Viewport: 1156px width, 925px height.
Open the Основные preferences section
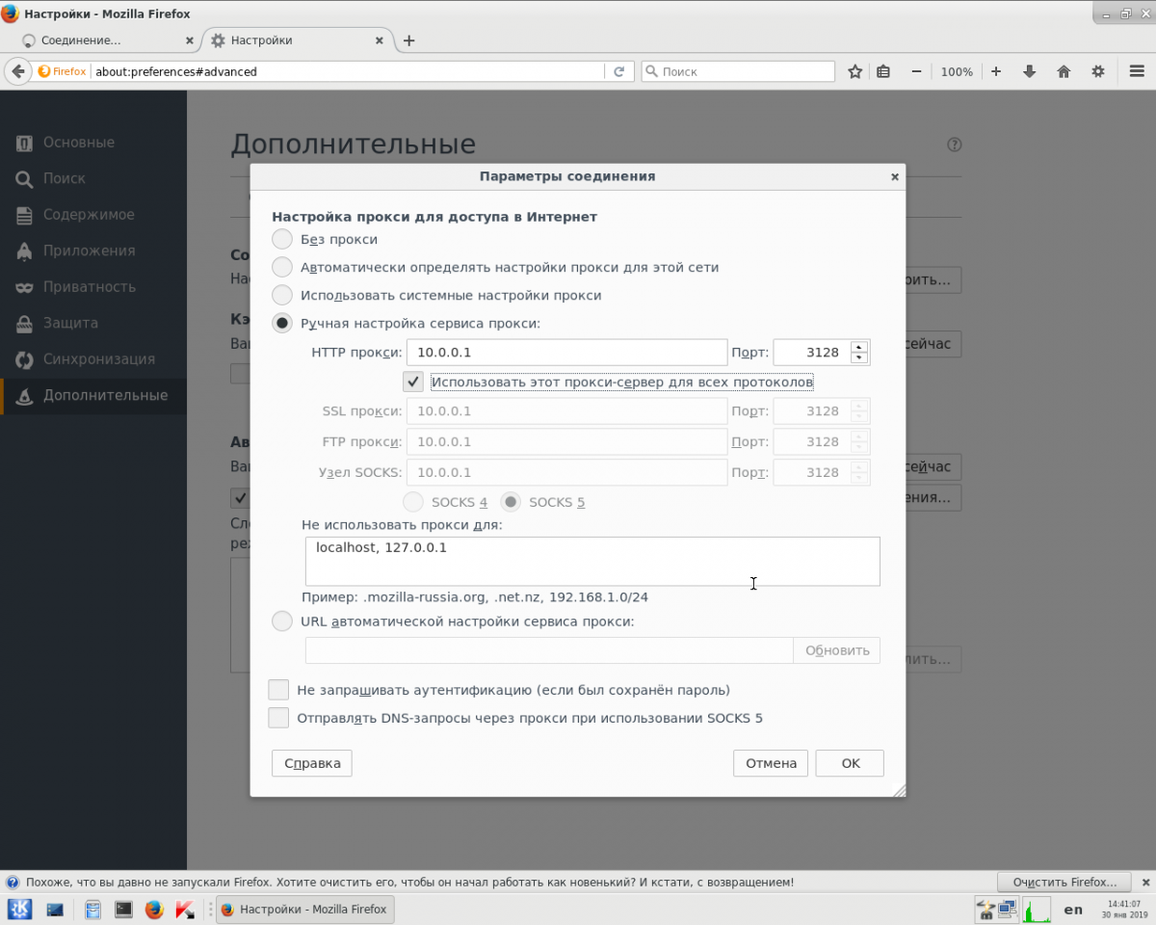pyautogui.click(x=93, y=143)
